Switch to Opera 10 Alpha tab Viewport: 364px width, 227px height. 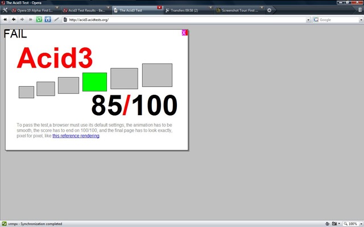click(35, 10)
